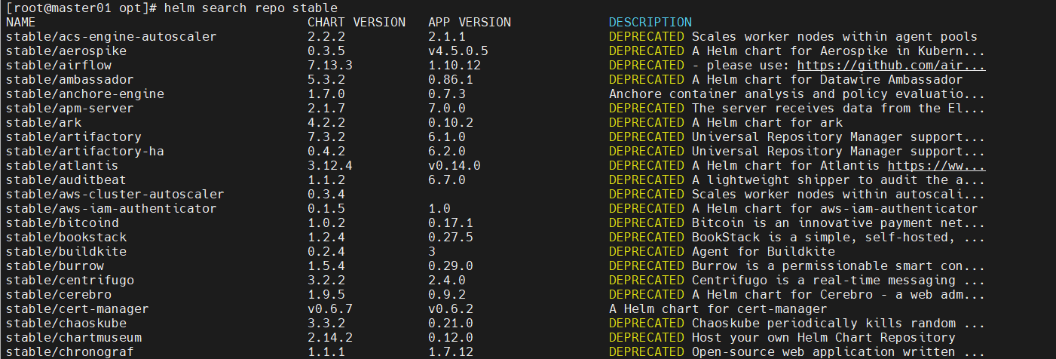Click the stable/cert-manager chart name
1056x359 pixels.
tap(77, 308)
